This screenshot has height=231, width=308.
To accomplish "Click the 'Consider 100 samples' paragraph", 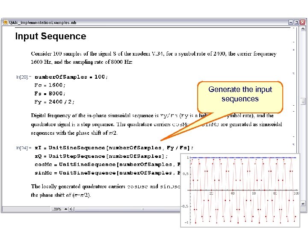I will [x=154, y=58].
